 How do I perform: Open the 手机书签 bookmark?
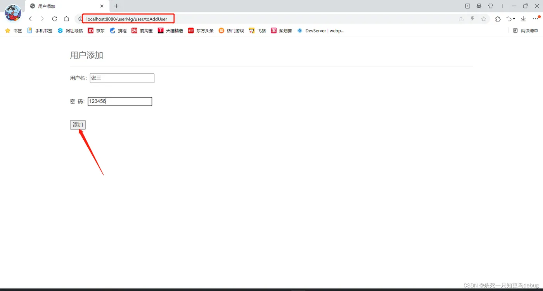coord(40,31)
